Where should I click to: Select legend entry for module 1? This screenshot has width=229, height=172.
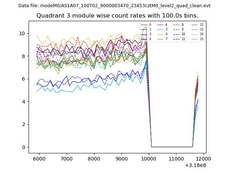pos(150,29)
